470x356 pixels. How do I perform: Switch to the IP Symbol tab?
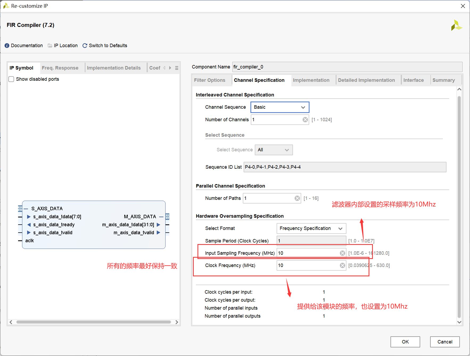[22, 68]
